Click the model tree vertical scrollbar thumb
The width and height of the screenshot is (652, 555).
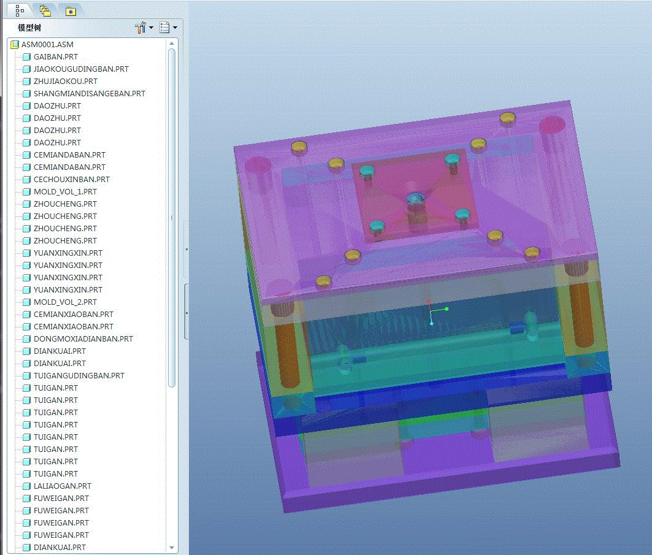pyautogui.click(x=172, y=218)
